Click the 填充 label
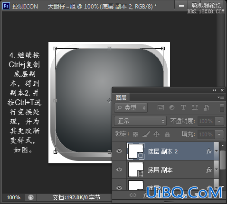Viewport: 227px width, 204px height. pos(189,134)
